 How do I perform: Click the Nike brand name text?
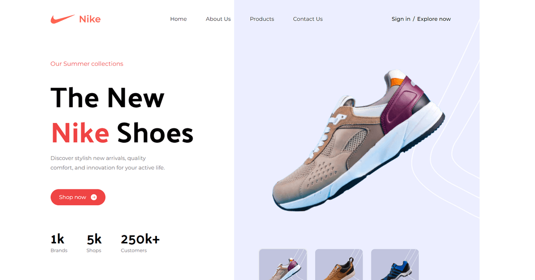coord(90,19)
